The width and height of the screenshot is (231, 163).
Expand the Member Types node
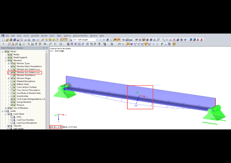click(x=9, y=63)
